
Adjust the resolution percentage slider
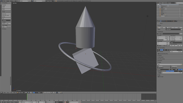(163, 40)
